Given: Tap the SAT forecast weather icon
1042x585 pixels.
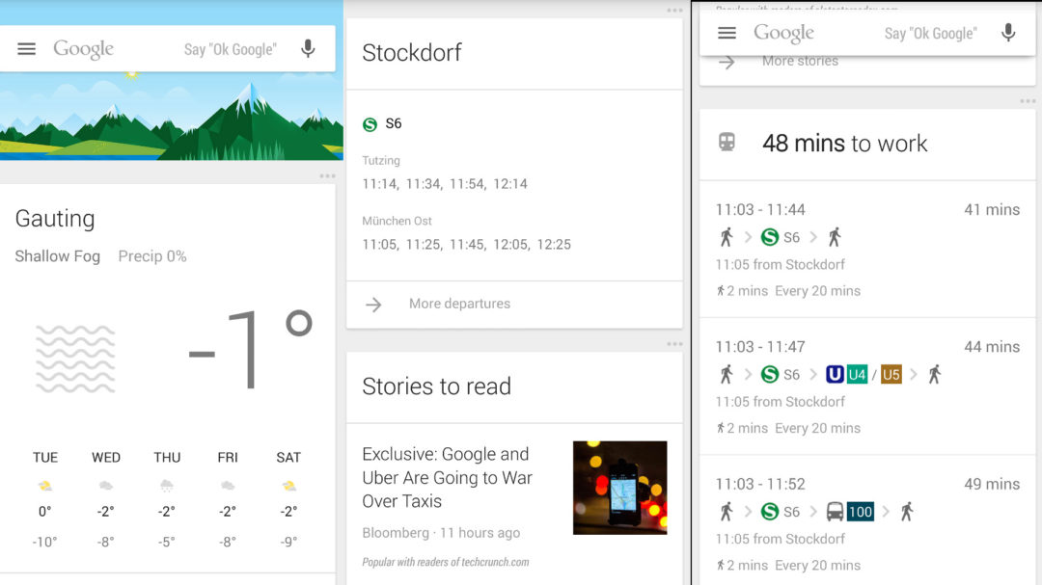Looking at the screenshot, I should tap(288, 486).
